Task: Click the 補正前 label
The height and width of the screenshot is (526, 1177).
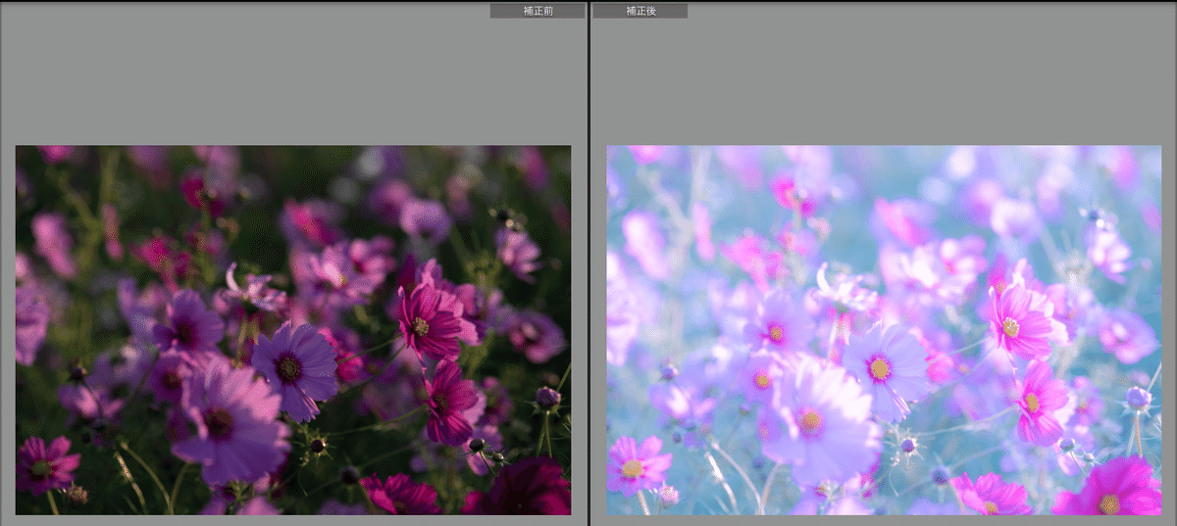Action: pyautogui.click(x=537, y=11)
